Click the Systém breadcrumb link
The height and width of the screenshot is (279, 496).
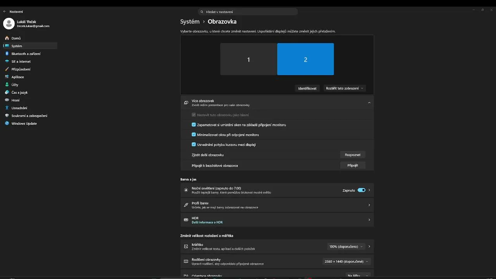[x=190, y=22]
